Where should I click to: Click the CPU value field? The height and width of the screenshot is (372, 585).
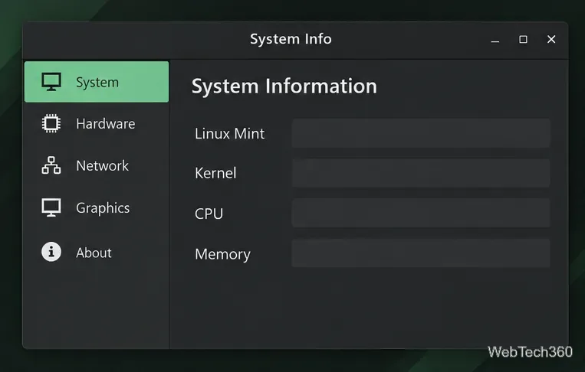(421, 213)
